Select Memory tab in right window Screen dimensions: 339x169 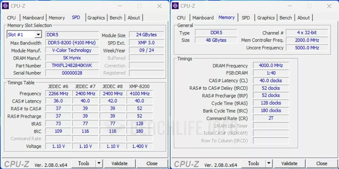pyautogui.click(x=226, y=17)
